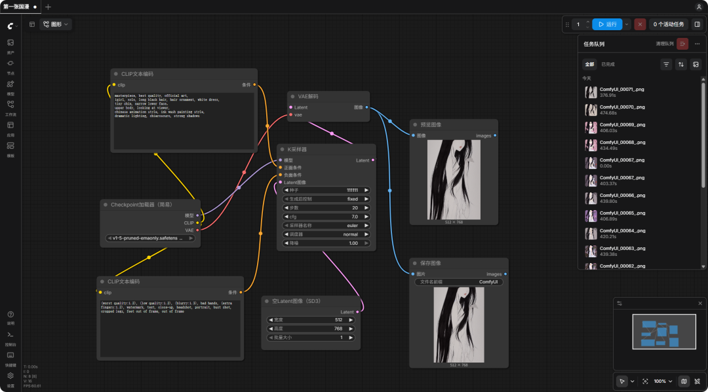
Task: Toggle collapse dot on 预览图像 node
Action: click(x=415, y=124)
